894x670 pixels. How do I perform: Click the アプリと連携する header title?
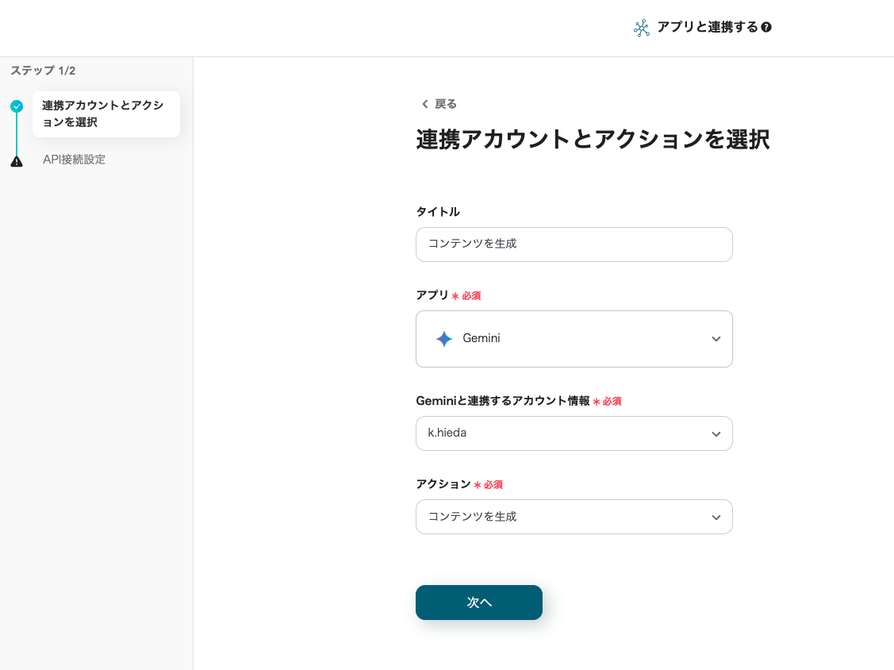coord(707,28)
